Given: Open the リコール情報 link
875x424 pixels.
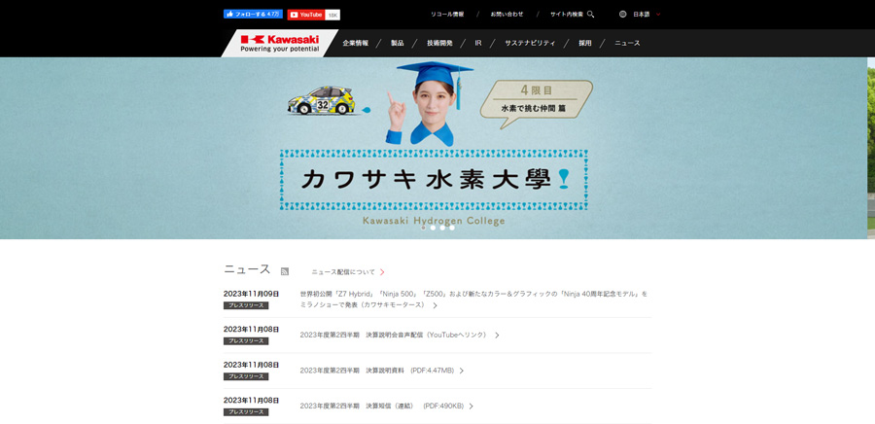Looking at the screenshot, I should [447, 15].
